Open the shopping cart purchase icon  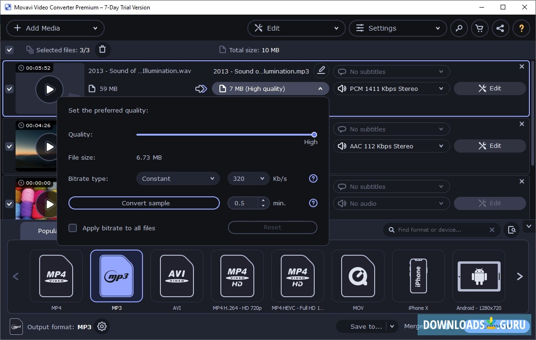479,28
